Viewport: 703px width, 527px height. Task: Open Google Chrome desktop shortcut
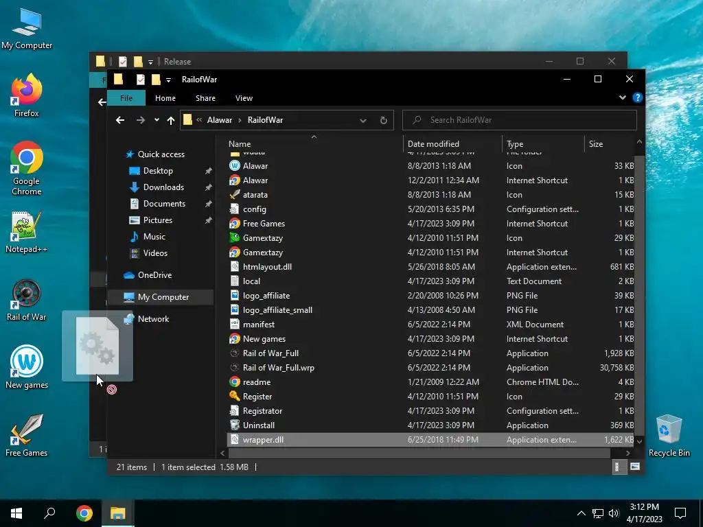tap(27, 168)
